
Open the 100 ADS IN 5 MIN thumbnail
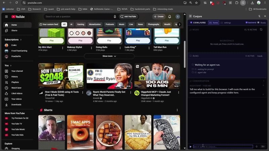157,76
